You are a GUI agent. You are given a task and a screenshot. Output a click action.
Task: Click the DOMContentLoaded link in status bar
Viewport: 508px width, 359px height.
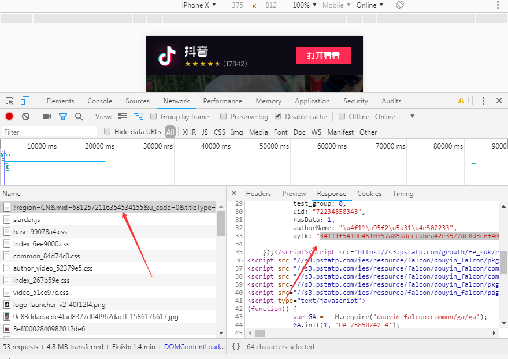point(194,347)
